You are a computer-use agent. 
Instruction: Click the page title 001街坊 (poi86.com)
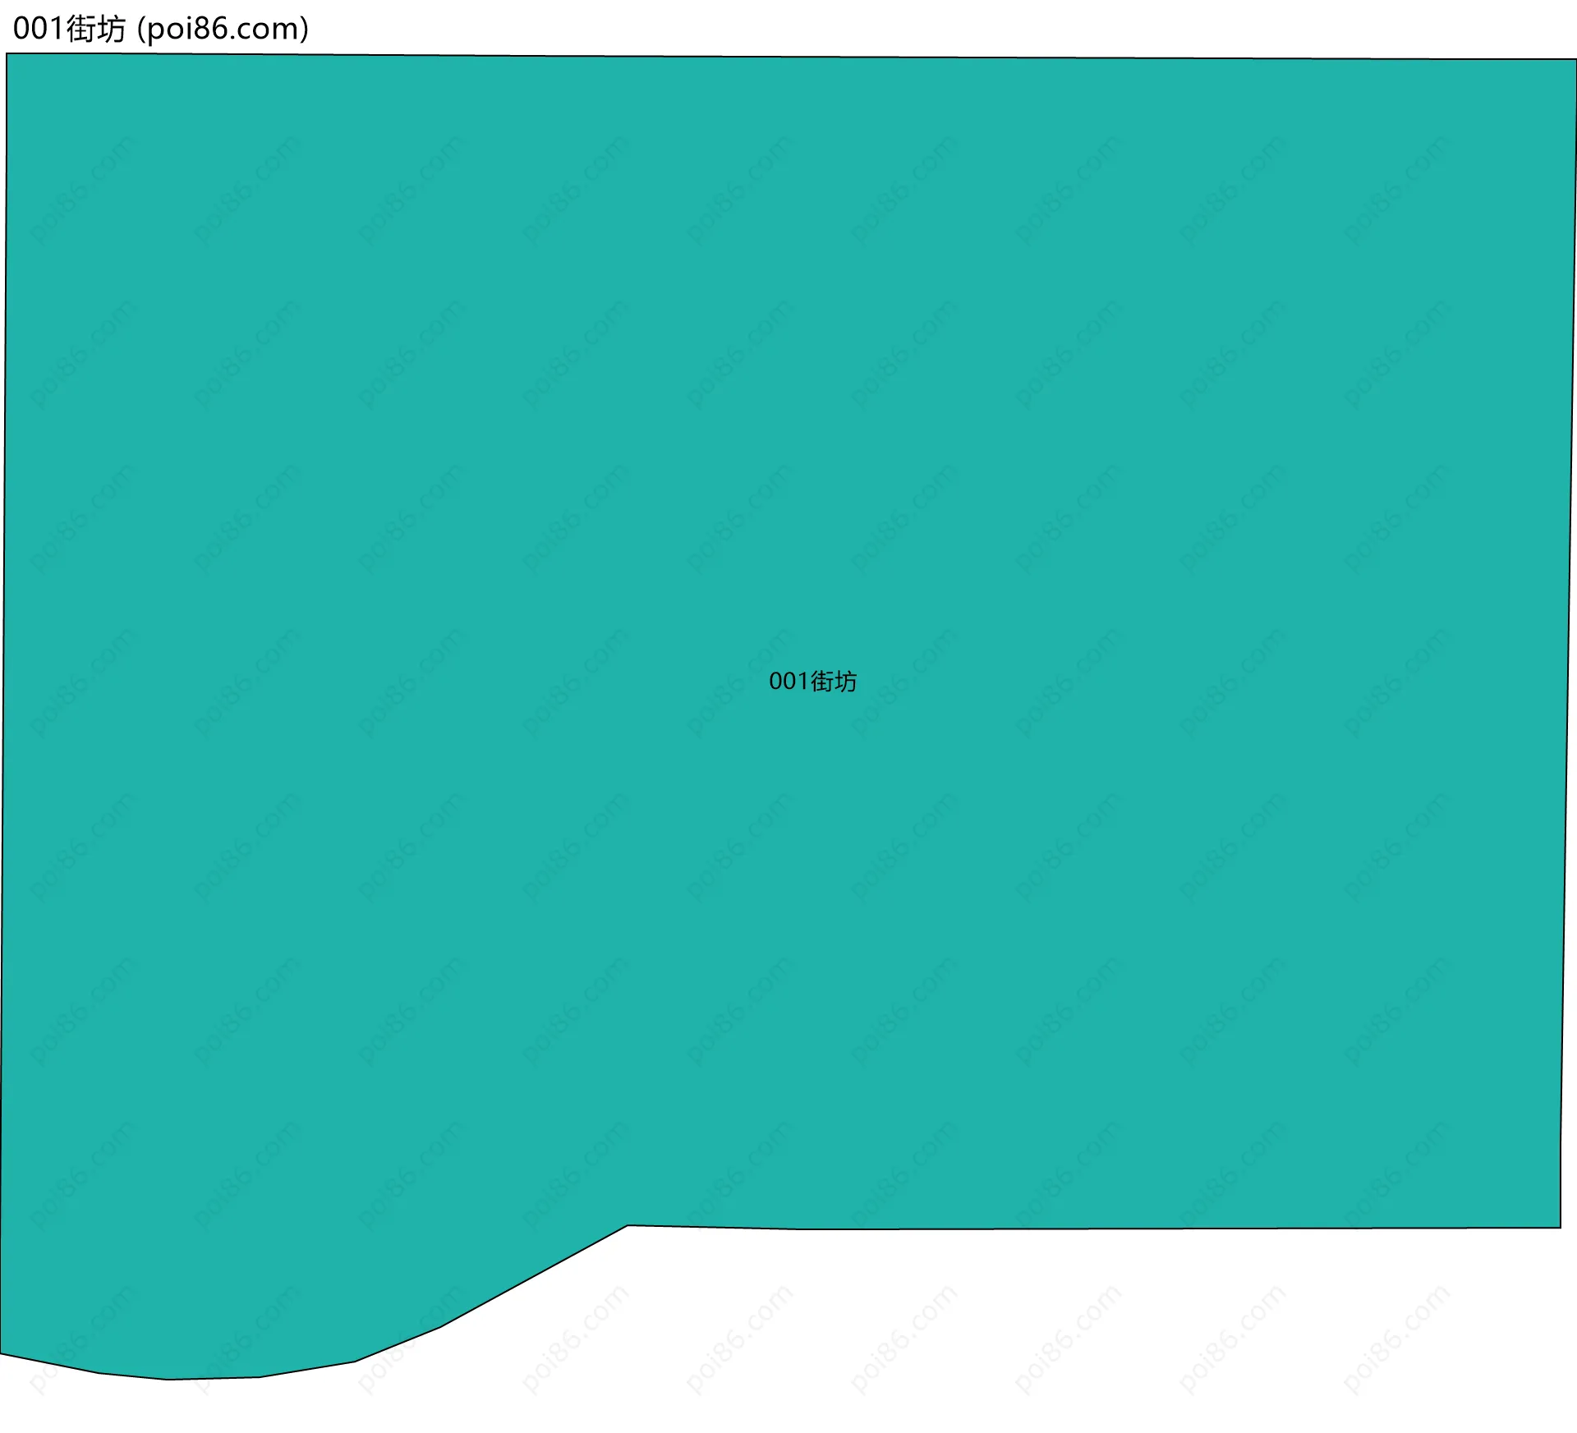[161, 29]
